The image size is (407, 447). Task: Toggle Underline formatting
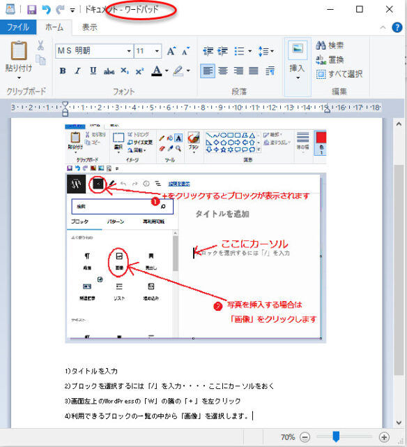(93, 71)
